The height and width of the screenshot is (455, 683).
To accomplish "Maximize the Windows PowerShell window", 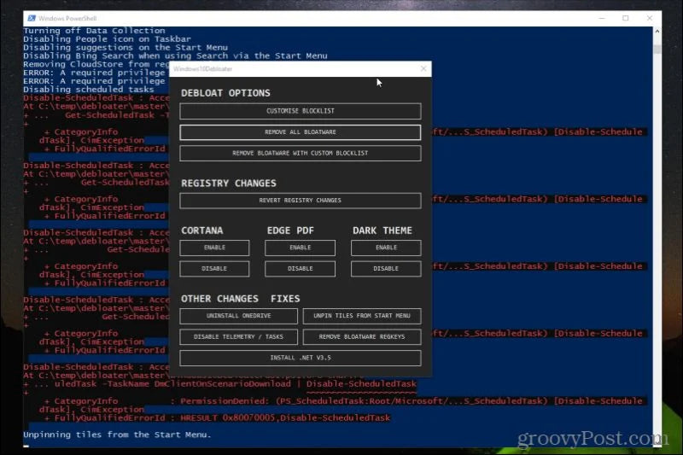I will pyautogui.click(x=626, y=18).
